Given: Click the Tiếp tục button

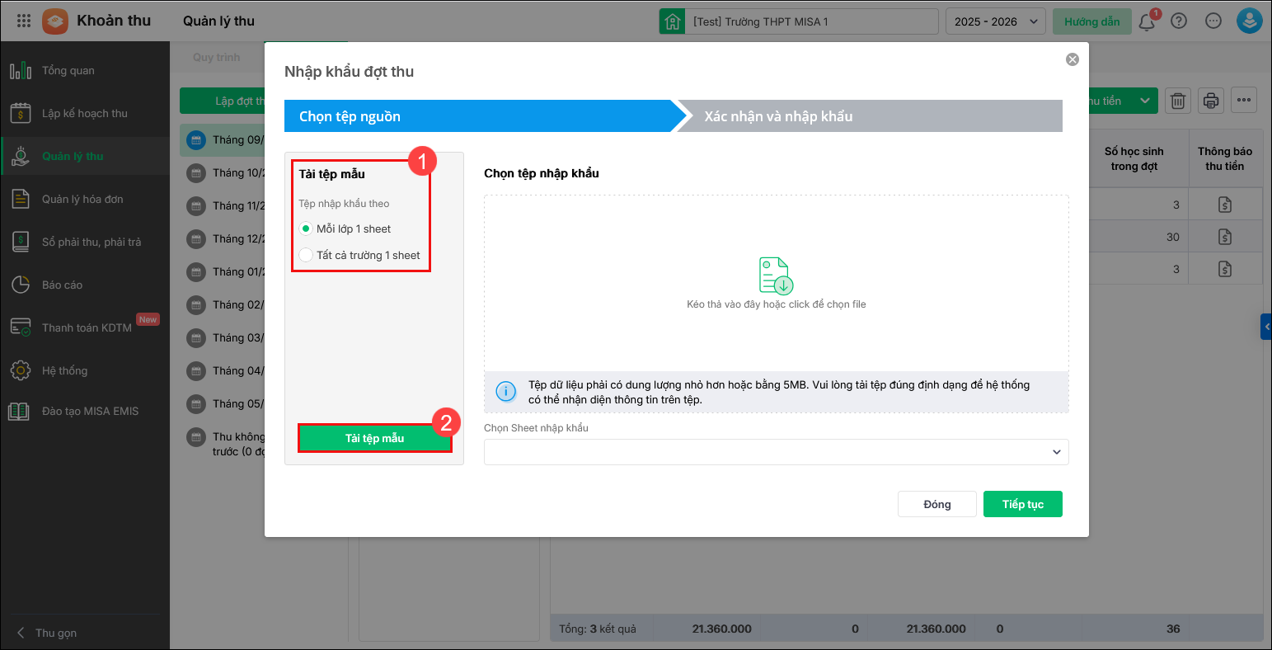Looking at the screenshot, I should click(1023, 504).
